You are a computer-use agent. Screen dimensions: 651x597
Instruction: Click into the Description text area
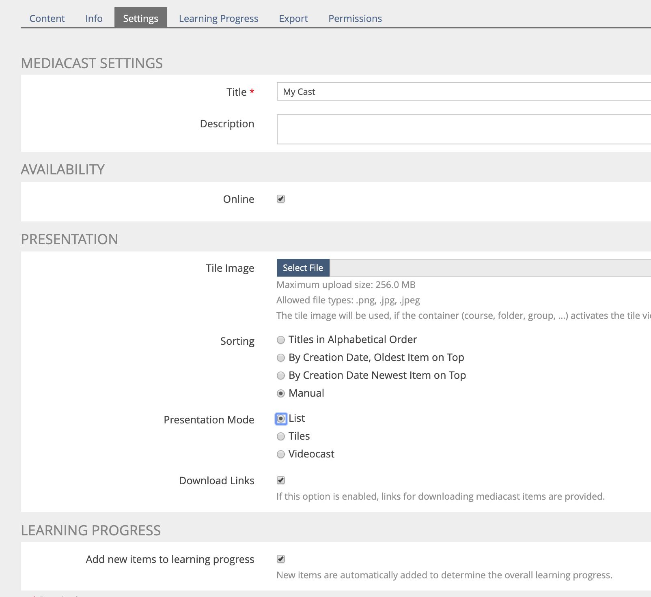[x=463, y=129]
